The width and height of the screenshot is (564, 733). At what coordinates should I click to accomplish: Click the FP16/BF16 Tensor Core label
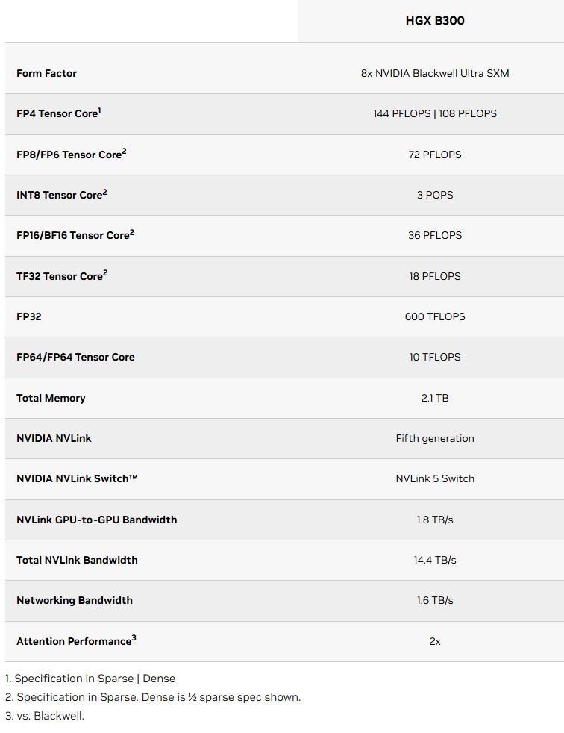point(73,235)
